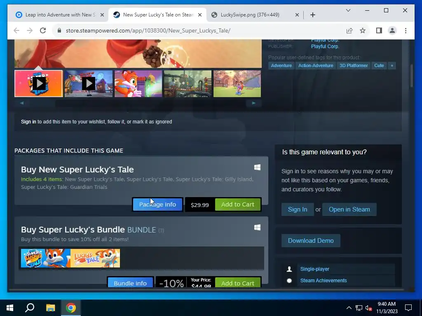This screenshot has height=316, width=422.
Task: Close the 'Leap into Adventure' tab
Action: click(x=102, y=15)
